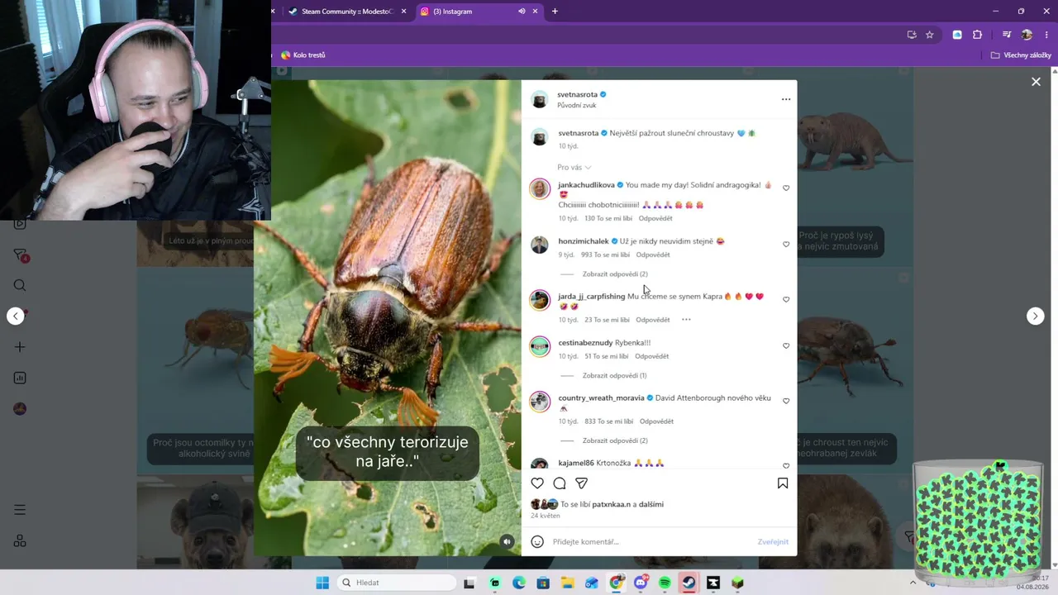Open the svetnasrota profile from the post header
1058x595 pixels.
point(577,95)
